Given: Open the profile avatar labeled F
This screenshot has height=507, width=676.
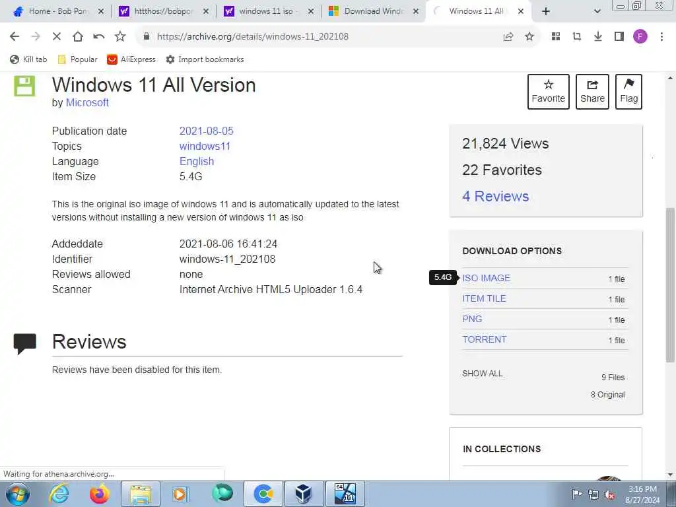Looking at the screenshot, I should point(640,37).
